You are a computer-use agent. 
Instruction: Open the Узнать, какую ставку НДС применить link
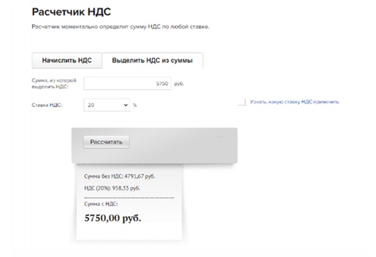pos(294,102)
